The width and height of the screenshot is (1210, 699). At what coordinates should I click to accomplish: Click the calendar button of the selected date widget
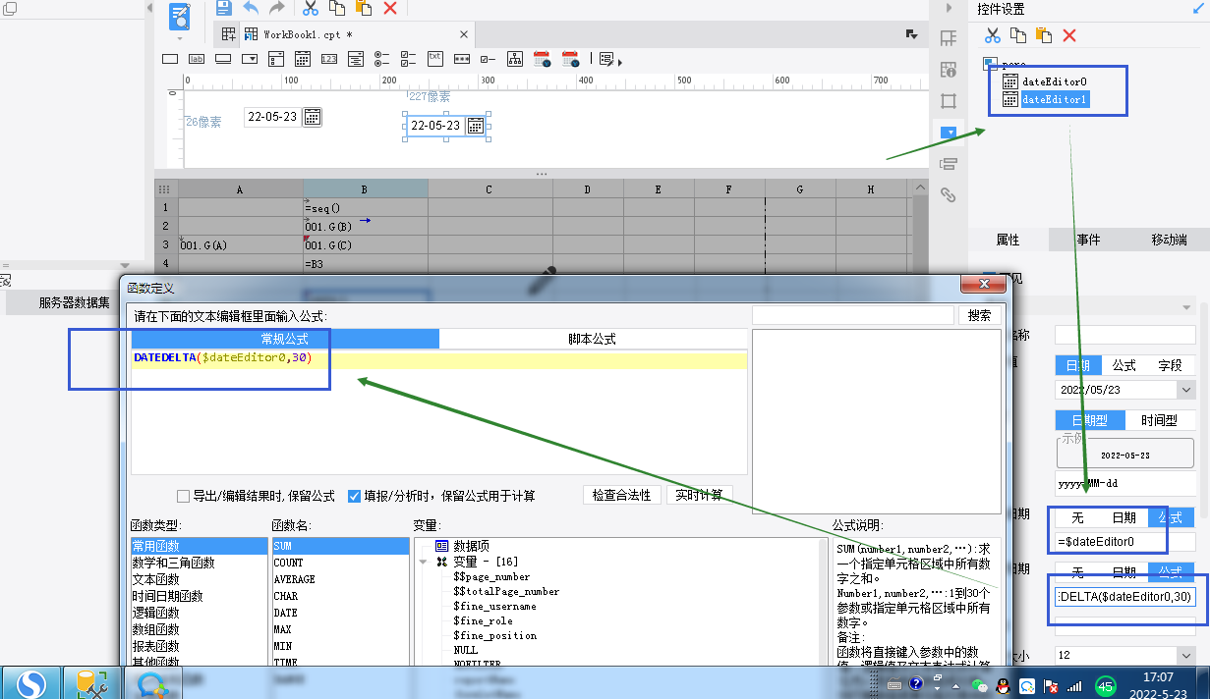coord(475,126)
